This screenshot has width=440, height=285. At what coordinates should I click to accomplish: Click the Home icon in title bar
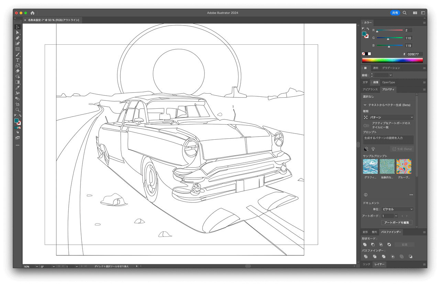(33, 13)
